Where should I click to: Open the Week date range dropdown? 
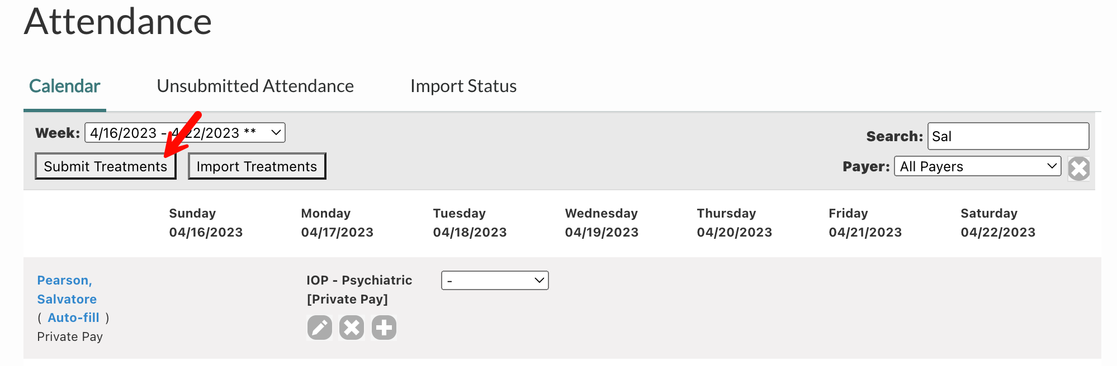tap(184, 133)
